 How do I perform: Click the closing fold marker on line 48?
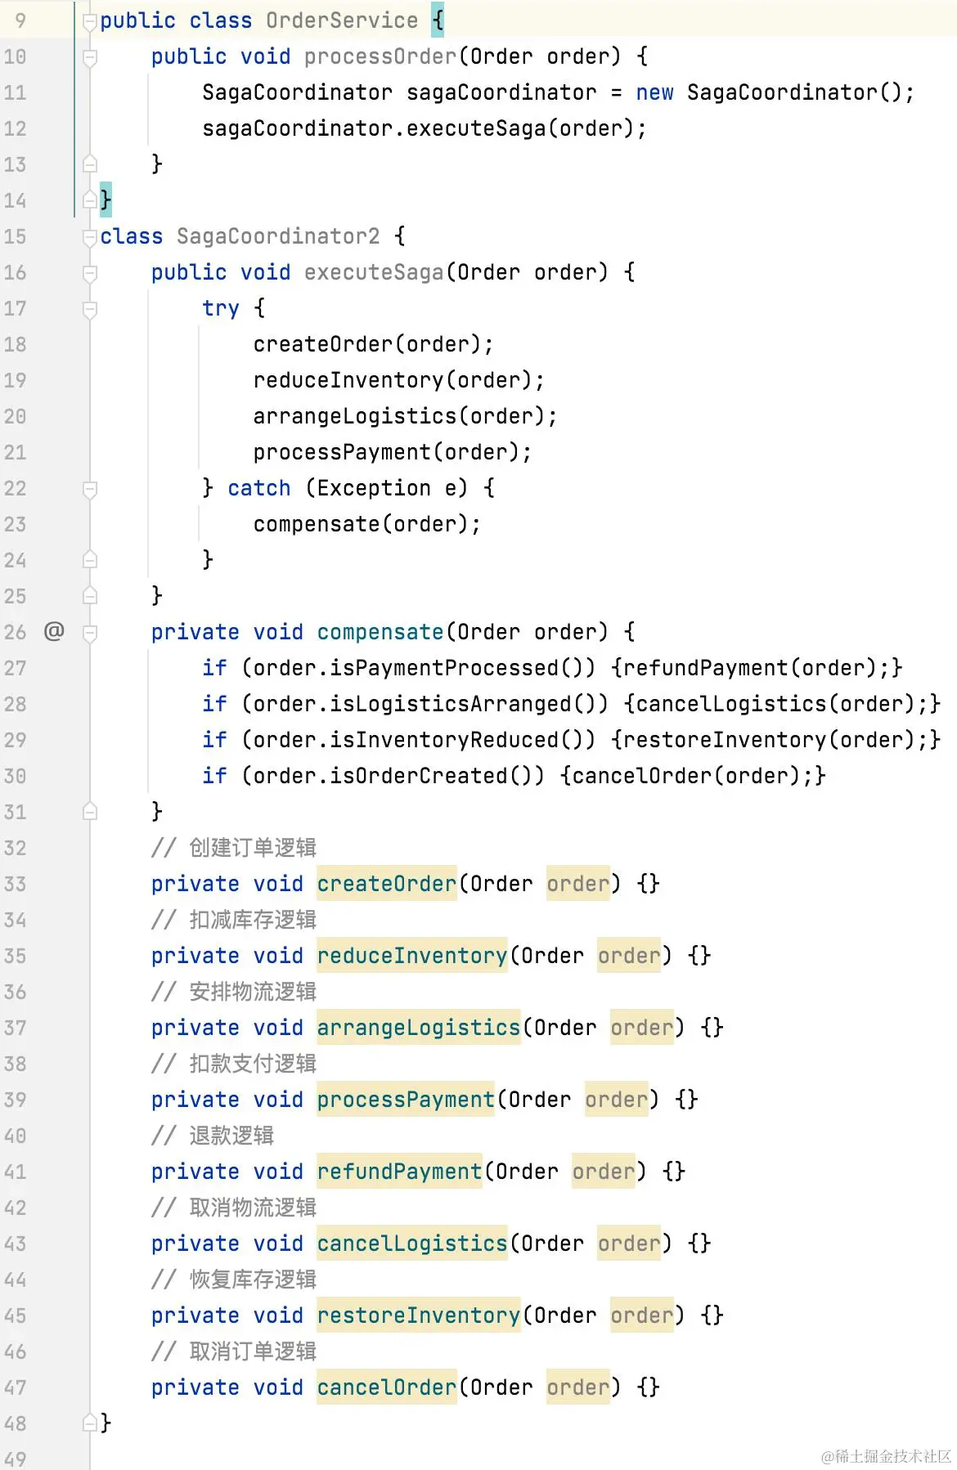(x=90, y=1423)
